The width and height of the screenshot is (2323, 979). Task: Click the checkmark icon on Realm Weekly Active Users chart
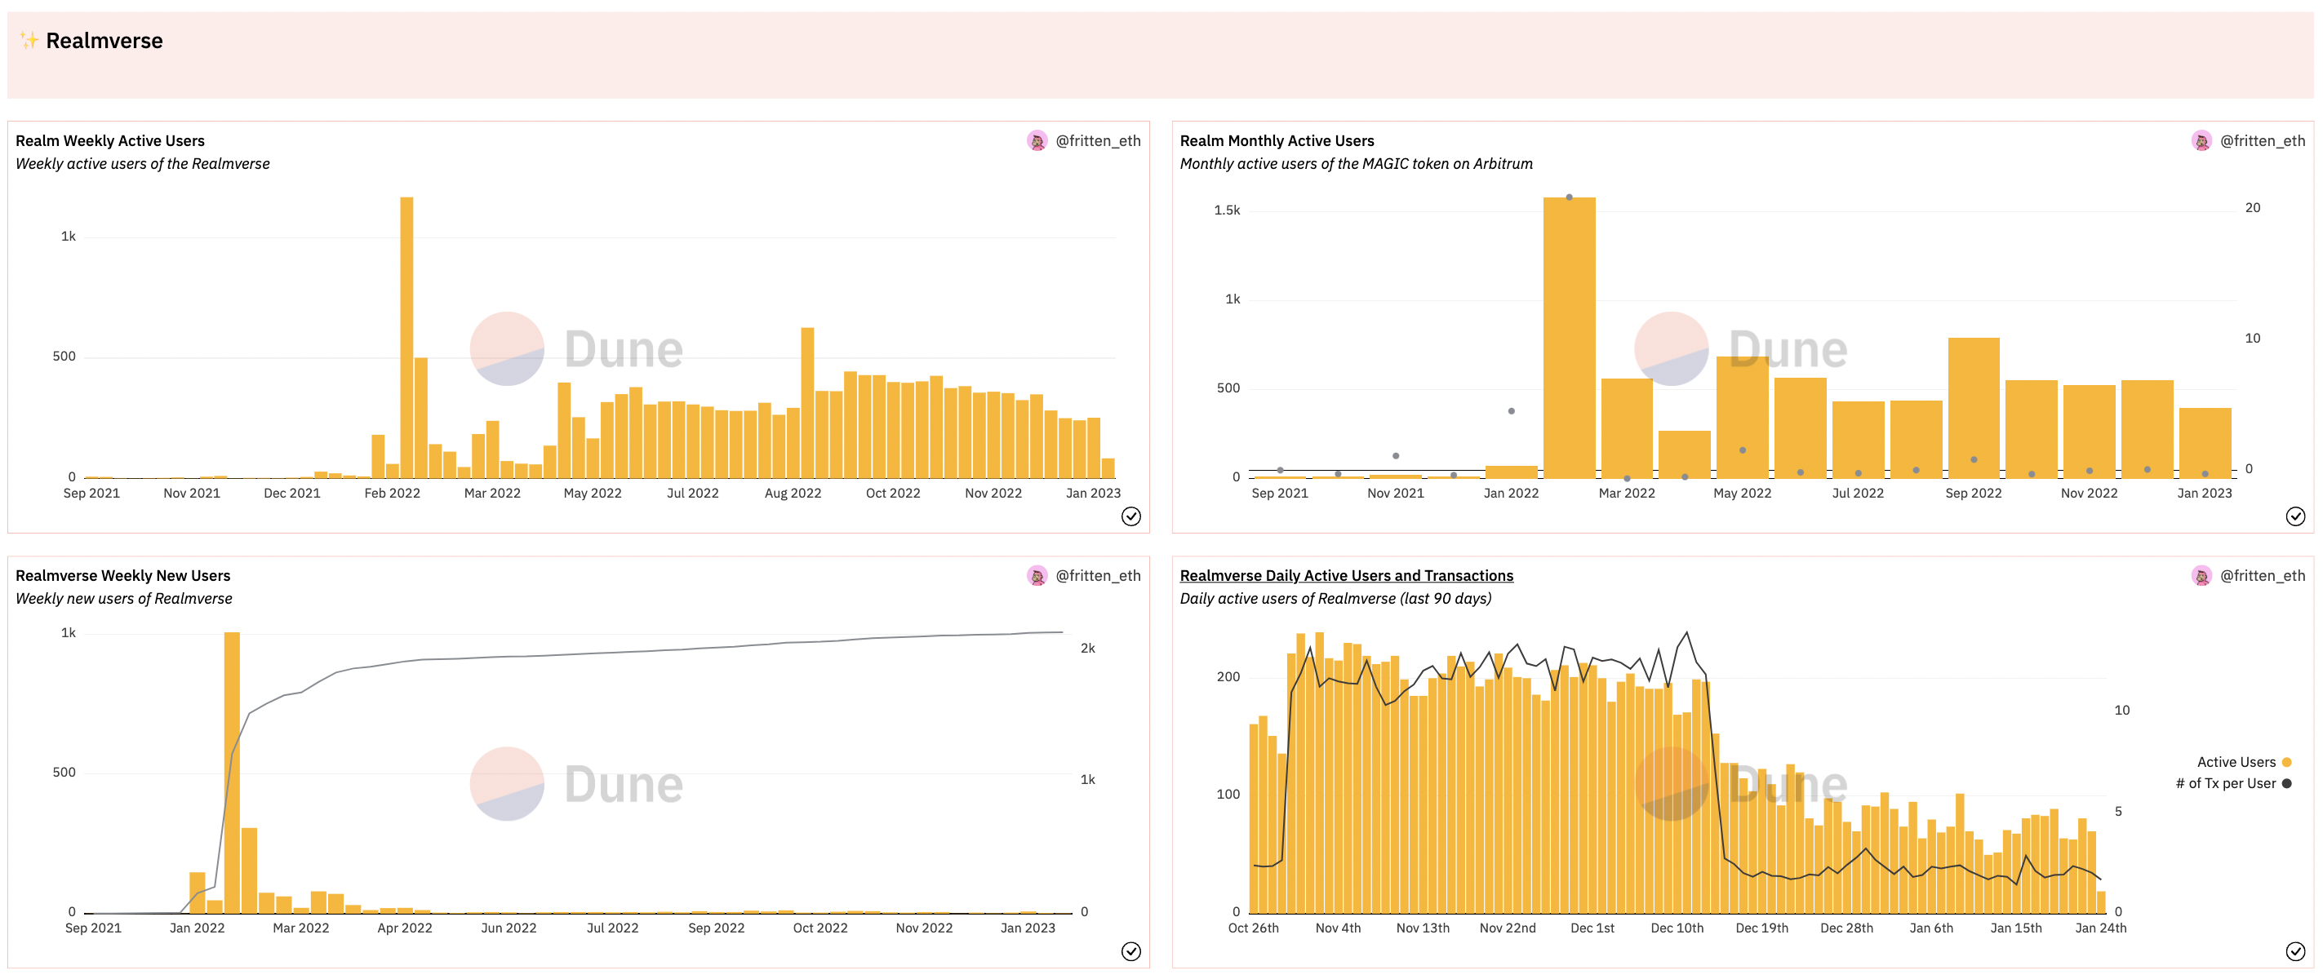(x=1130, y=516)
